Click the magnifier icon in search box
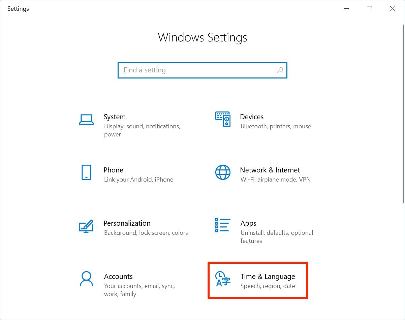Screen dimensions: 405x320 tap(280, 70)
